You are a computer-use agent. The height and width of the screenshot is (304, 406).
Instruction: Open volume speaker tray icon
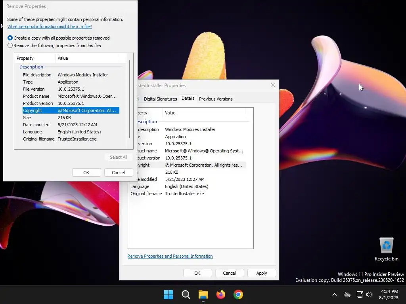click(x=369, y=294)
